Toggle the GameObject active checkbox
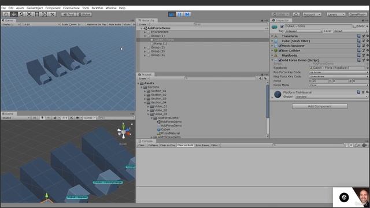 (282, 26)
